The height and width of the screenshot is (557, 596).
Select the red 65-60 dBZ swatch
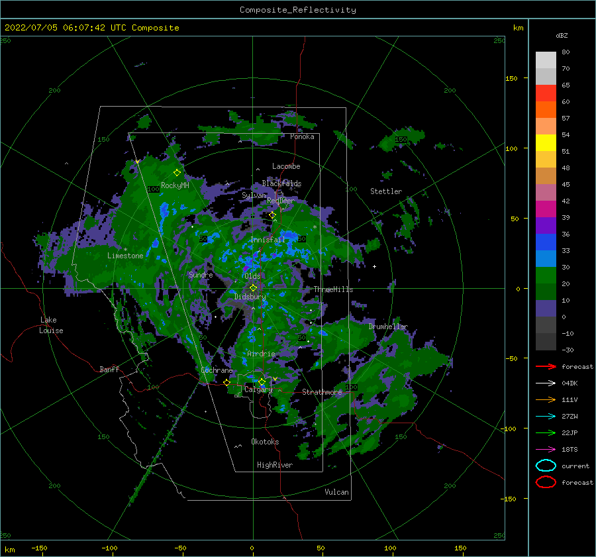[x=546, y=93]
